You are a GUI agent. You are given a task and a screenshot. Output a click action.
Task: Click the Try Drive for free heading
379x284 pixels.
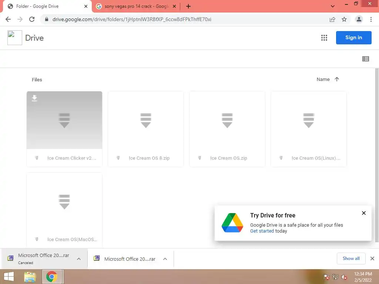click(x=273, y=215)
